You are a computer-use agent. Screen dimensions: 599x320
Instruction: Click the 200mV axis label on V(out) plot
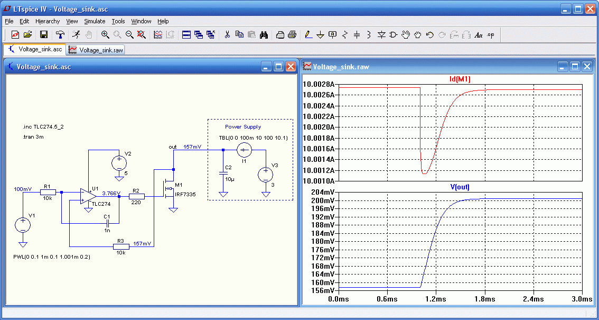pyautogui.click(x=324, y=200)
